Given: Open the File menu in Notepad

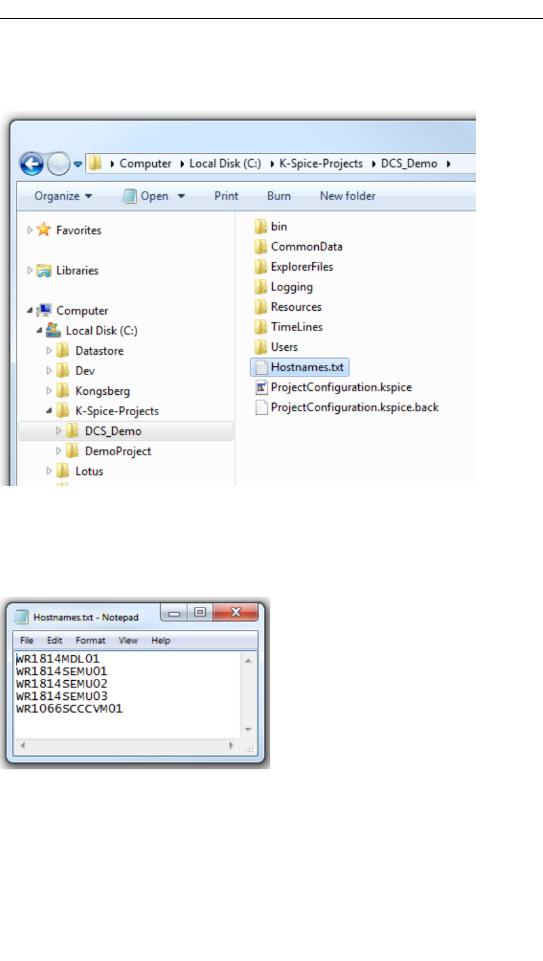Looking at the screenshot, I should pyautogui.click(x=27, y=640).
